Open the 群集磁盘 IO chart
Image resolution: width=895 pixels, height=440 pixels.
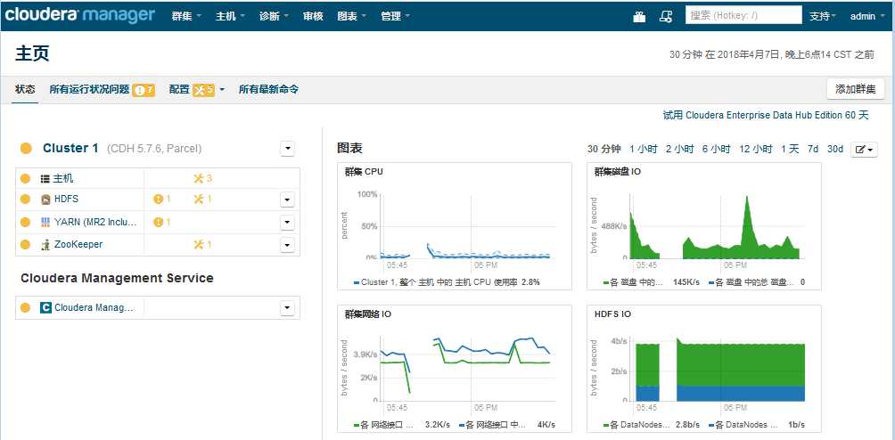(703, 226)
